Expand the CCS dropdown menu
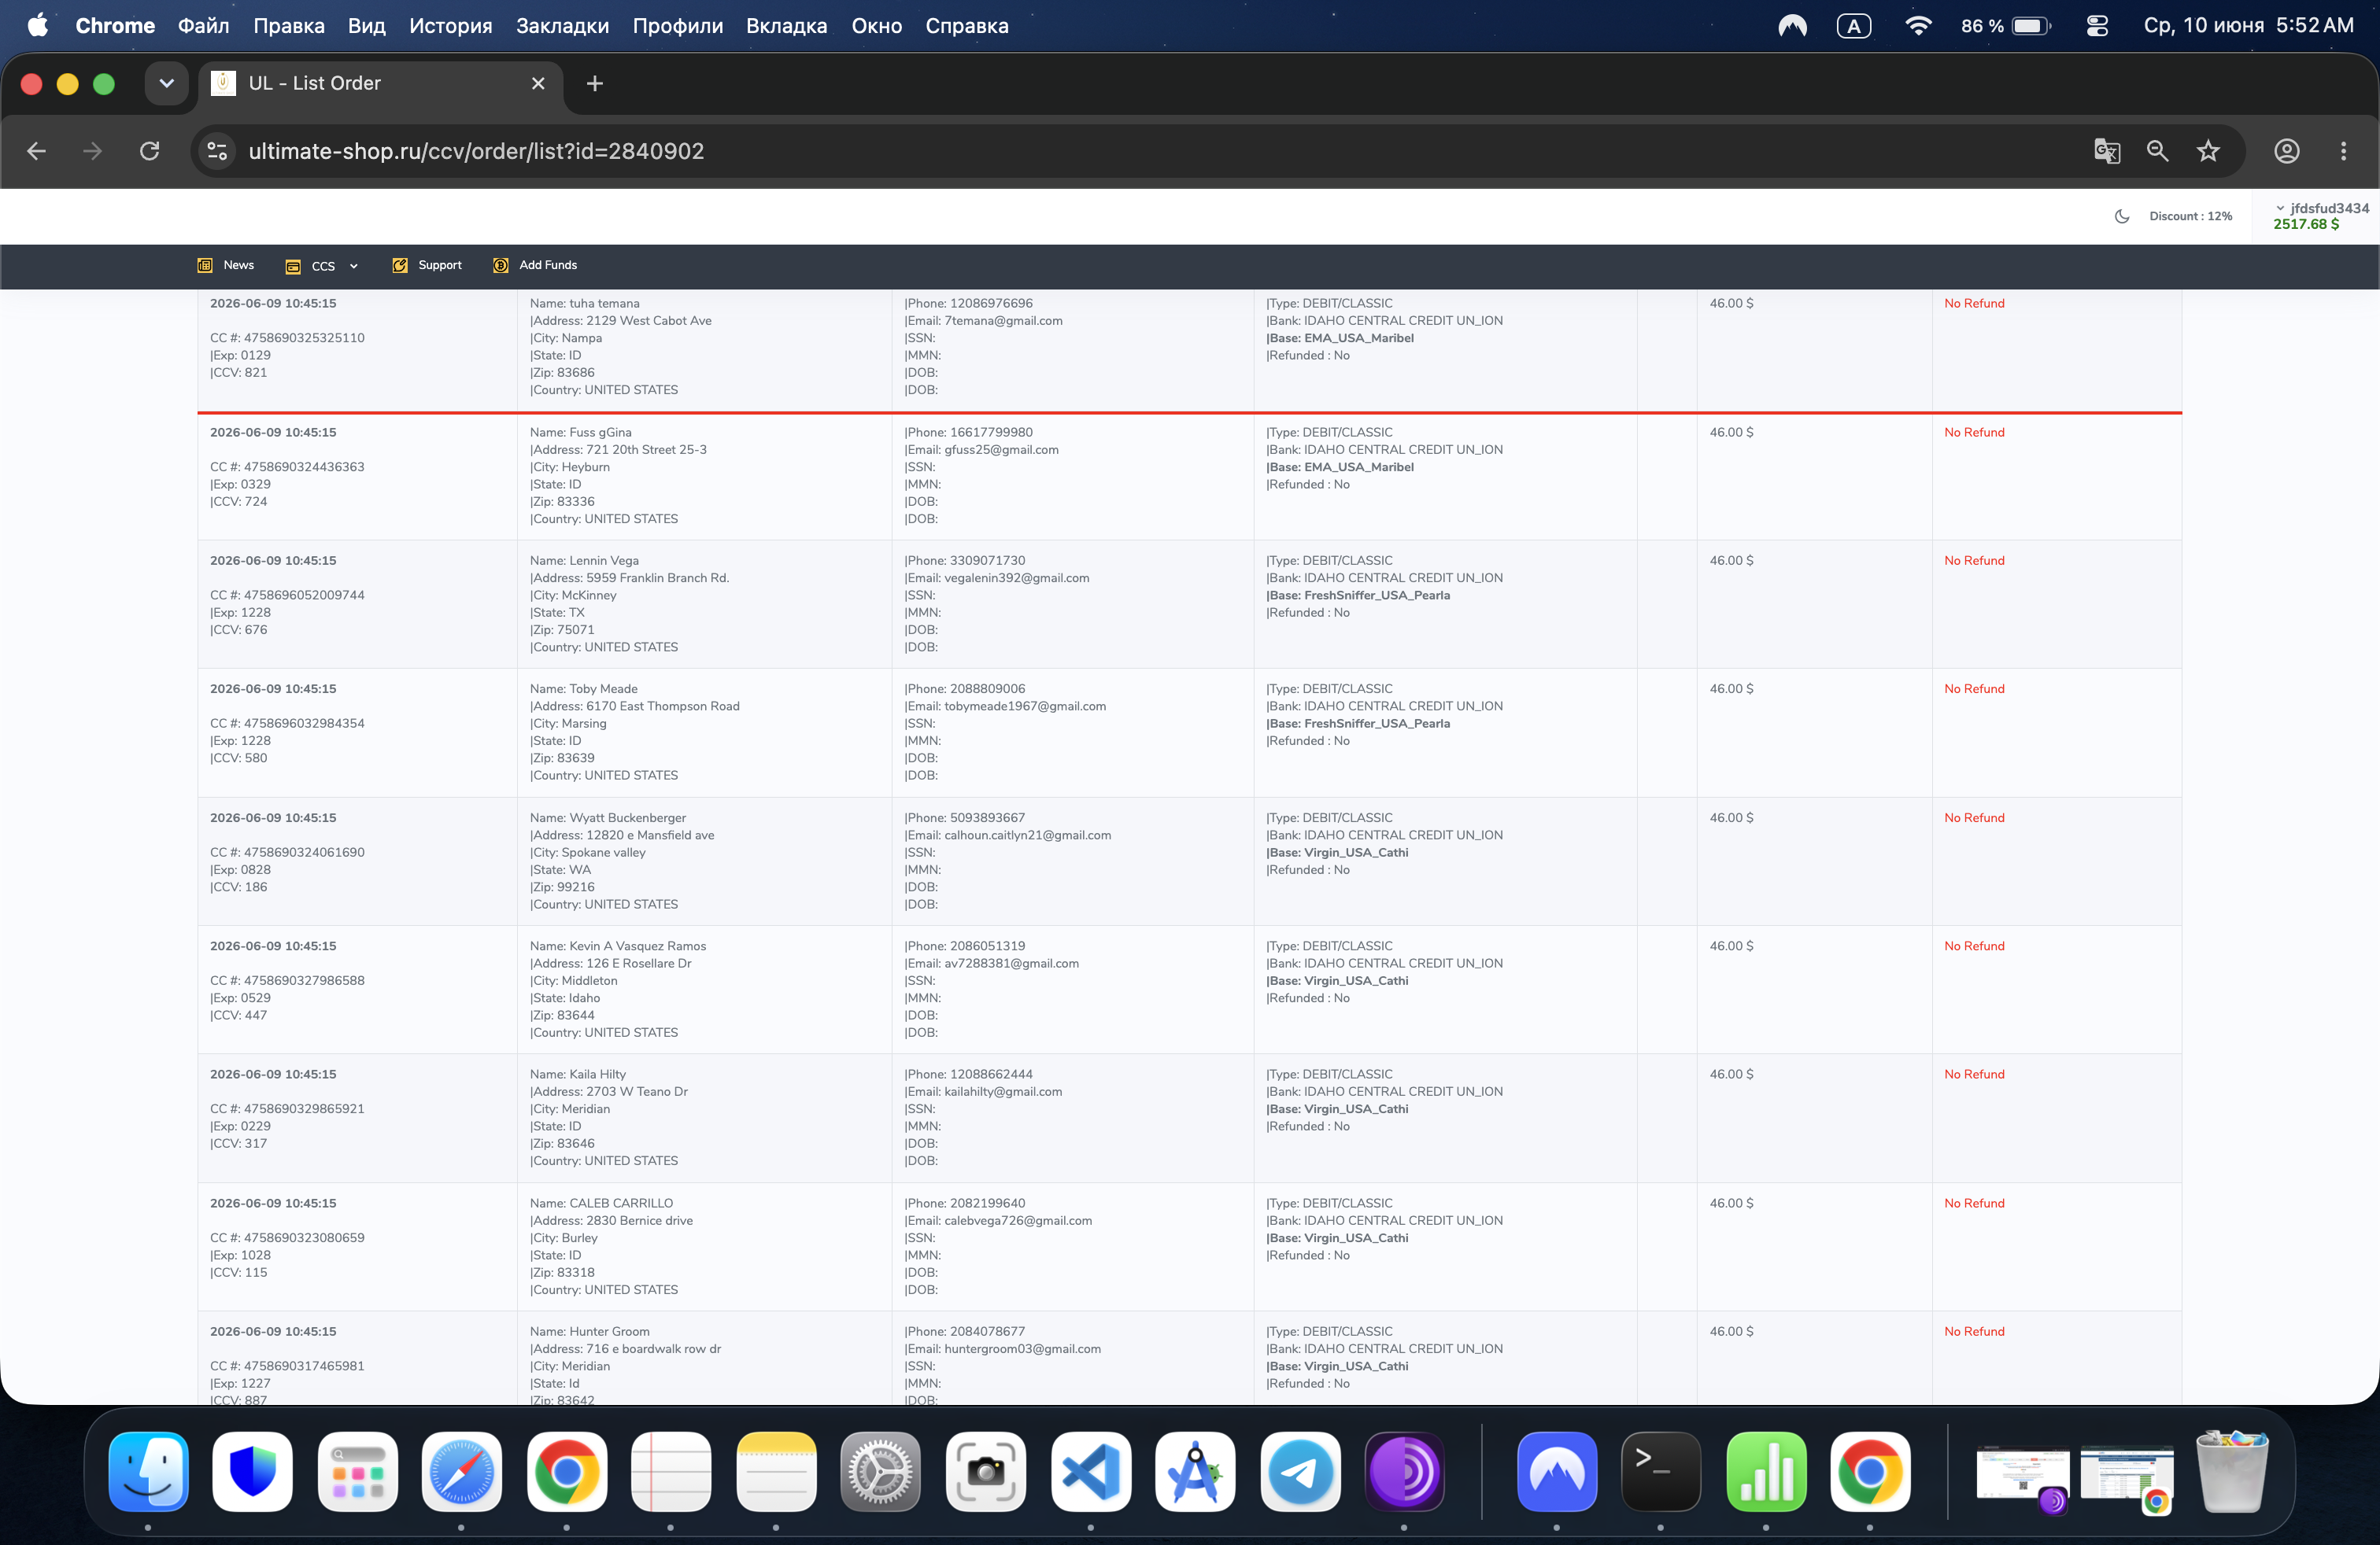This screenshot has width=2380, height=1545. [321, 266]
